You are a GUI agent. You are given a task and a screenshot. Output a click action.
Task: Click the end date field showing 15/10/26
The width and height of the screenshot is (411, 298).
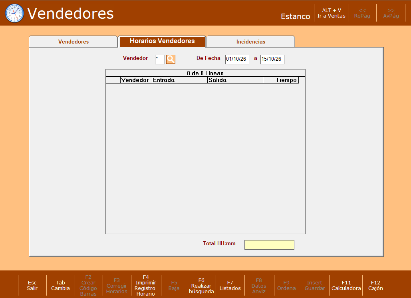(272, 59)
